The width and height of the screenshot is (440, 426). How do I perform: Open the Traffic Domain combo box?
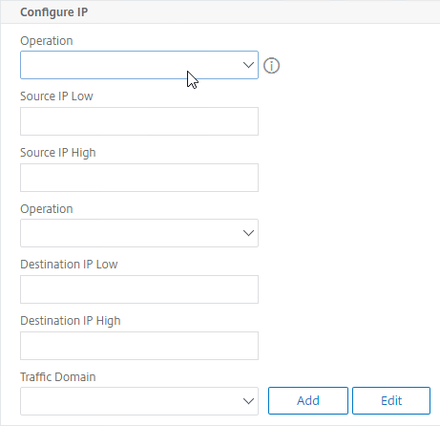[139, 401]
